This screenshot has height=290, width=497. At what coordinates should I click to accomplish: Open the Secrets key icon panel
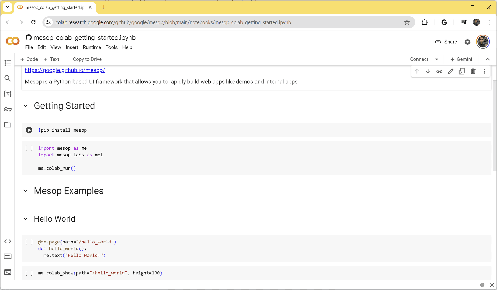click(8, 109)
